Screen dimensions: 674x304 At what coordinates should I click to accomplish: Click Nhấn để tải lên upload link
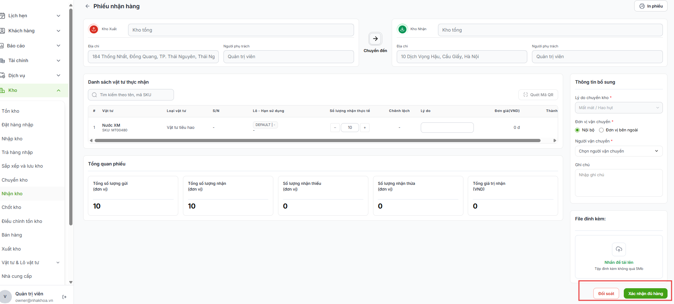(619, 262)
